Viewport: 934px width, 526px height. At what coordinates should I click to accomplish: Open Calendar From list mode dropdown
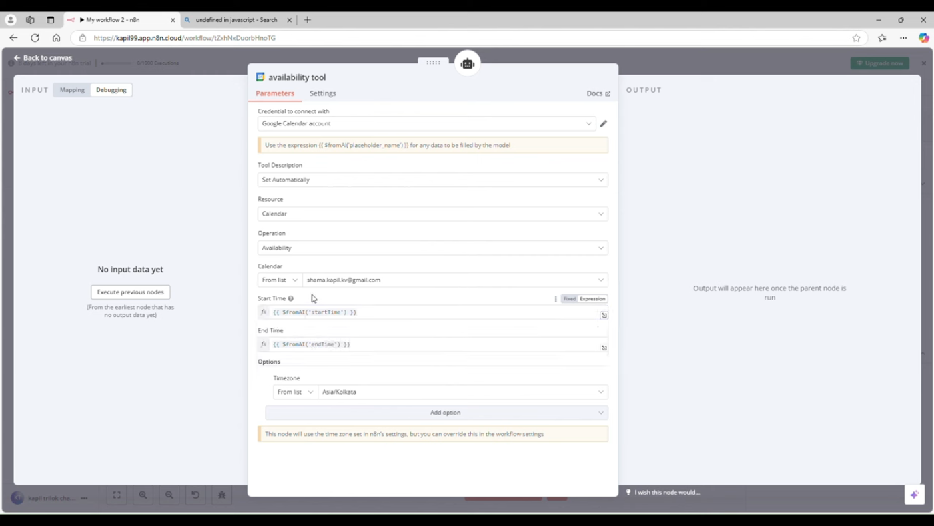pyautogui.click(x=280, y=280)
